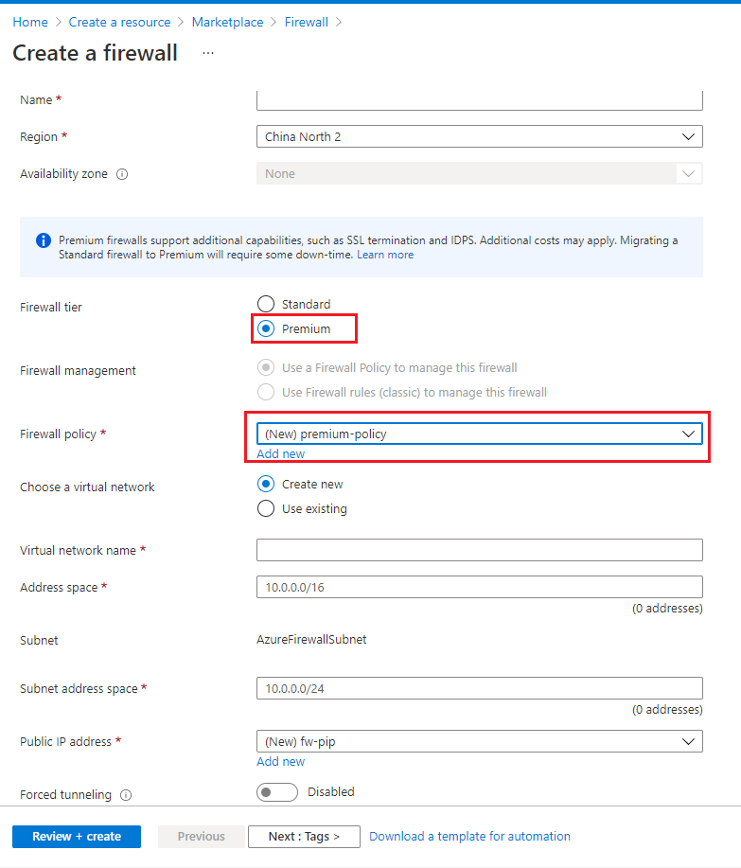Click the Availability zone info icon
The image size is (741, 868).
pyautogui.click(x=122, y=174)
